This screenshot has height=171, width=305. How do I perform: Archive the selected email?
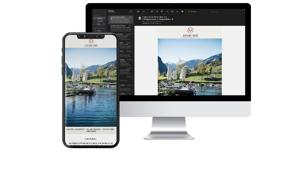152,12
